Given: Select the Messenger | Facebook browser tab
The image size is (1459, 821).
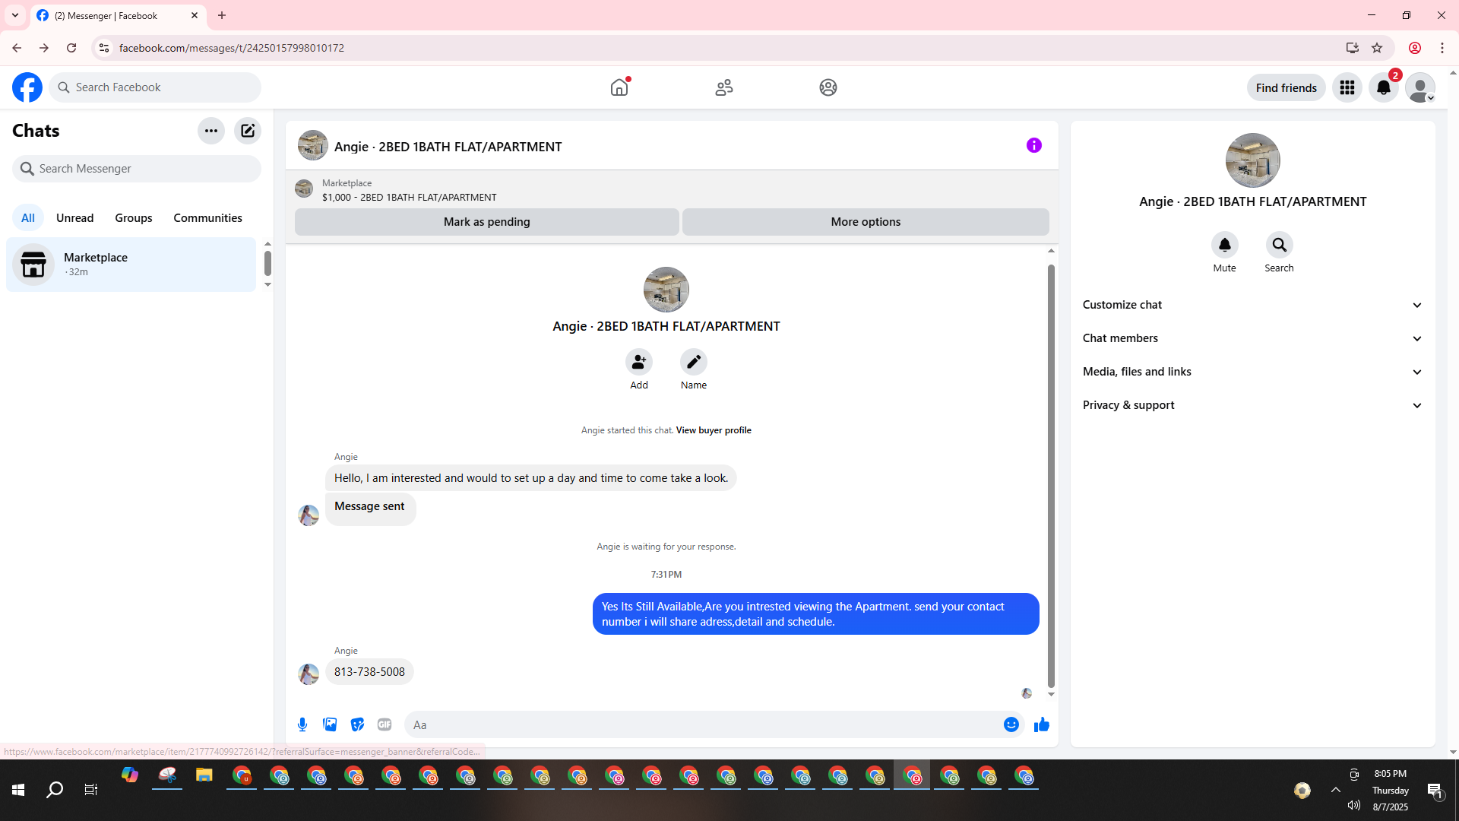Looking at the screenshot, I should (118, 15).
